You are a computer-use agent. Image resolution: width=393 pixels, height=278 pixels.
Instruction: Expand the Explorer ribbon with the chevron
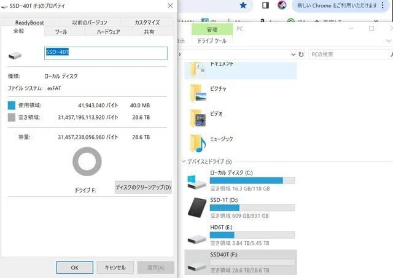pyautogui.click(x=389, y=41)
